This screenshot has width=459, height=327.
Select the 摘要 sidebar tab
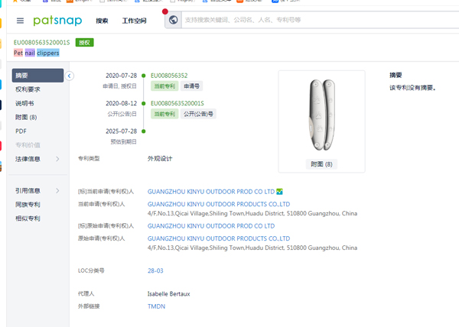coord(37,76)
